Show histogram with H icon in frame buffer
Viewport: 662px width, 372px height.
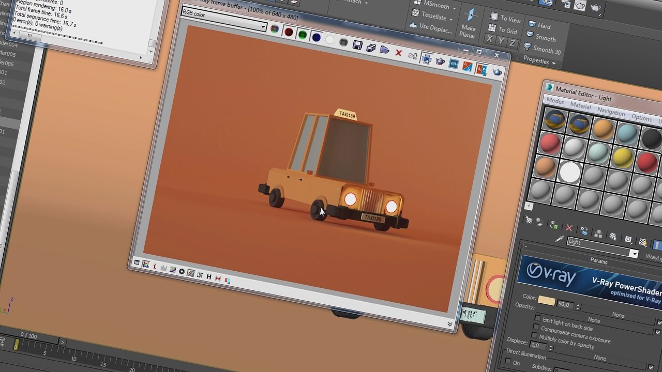click(208, 276)
